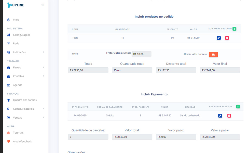The width and height of the screenshot is (247, 153).
Task: Open the Tutoriais help link
Action: 18,133
